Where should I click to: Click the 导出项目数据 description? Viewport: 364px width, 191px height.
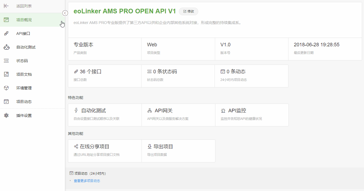point(157,155)
